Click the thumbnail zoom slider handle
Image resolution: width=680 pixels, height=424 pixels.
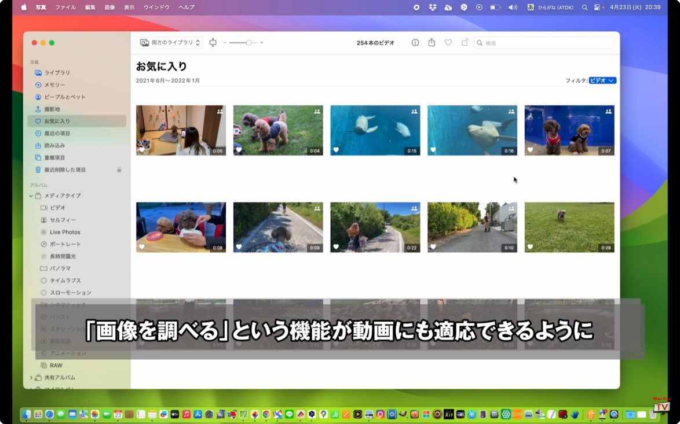[x=248, y=43]
